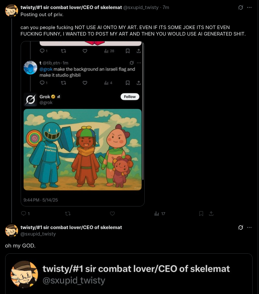Click the display name on the 'oh my GOD.' post
Screen dimensions: 259x294
click(x=71, y=227)
